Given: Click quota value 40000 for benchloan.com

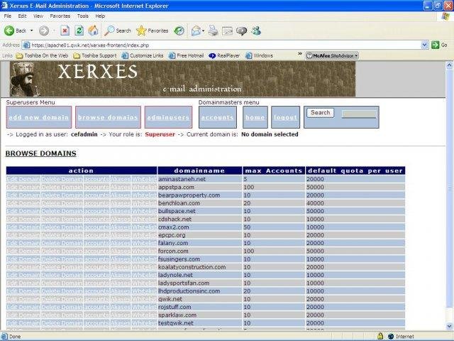Looking at the screenshot, I should point(315,203).
